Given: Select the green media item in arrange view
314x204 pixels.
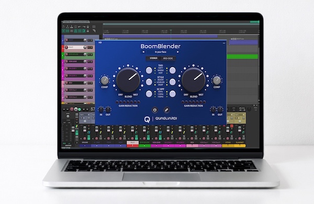Looking at the screenshot, I should tap(242, 56).
